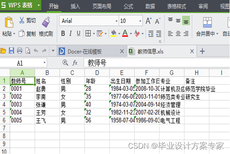Select row 3 header
This screenshot has width=230, height=154.
[5, 97]
